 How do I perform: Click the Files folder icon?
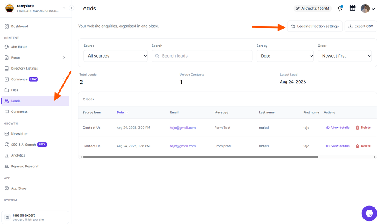7,90
